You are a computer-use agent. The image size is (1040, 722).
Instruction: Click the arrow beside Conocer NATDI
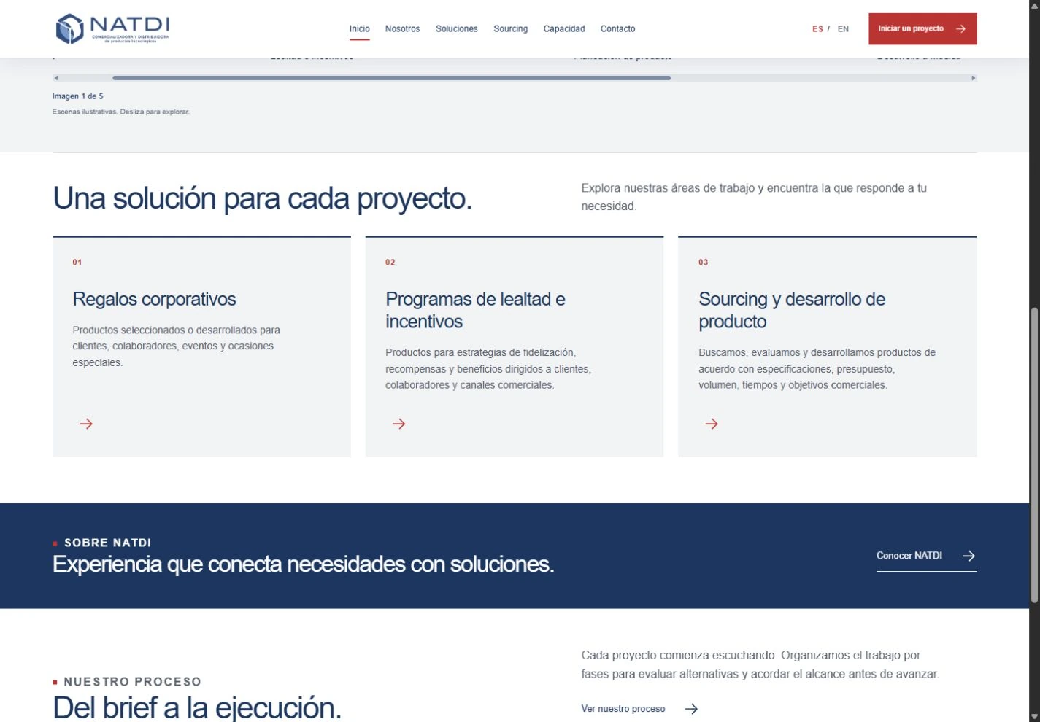[x=968, y=556]
